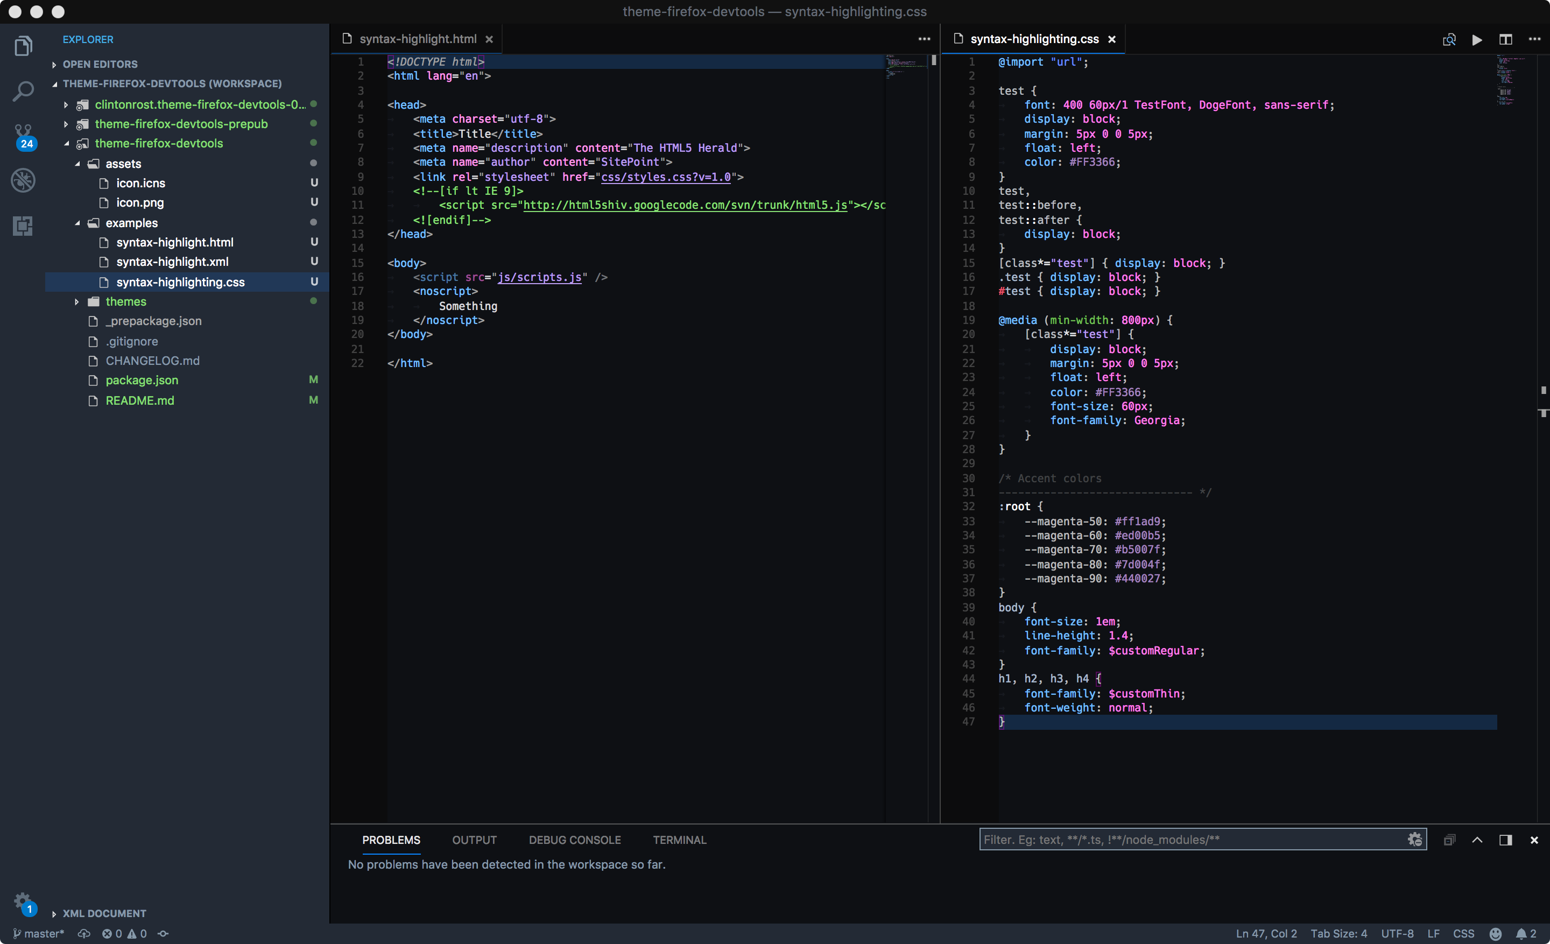
Task: Open the Extensions view in activity bar
Action: pyautogui.click(x=23, y=226)
